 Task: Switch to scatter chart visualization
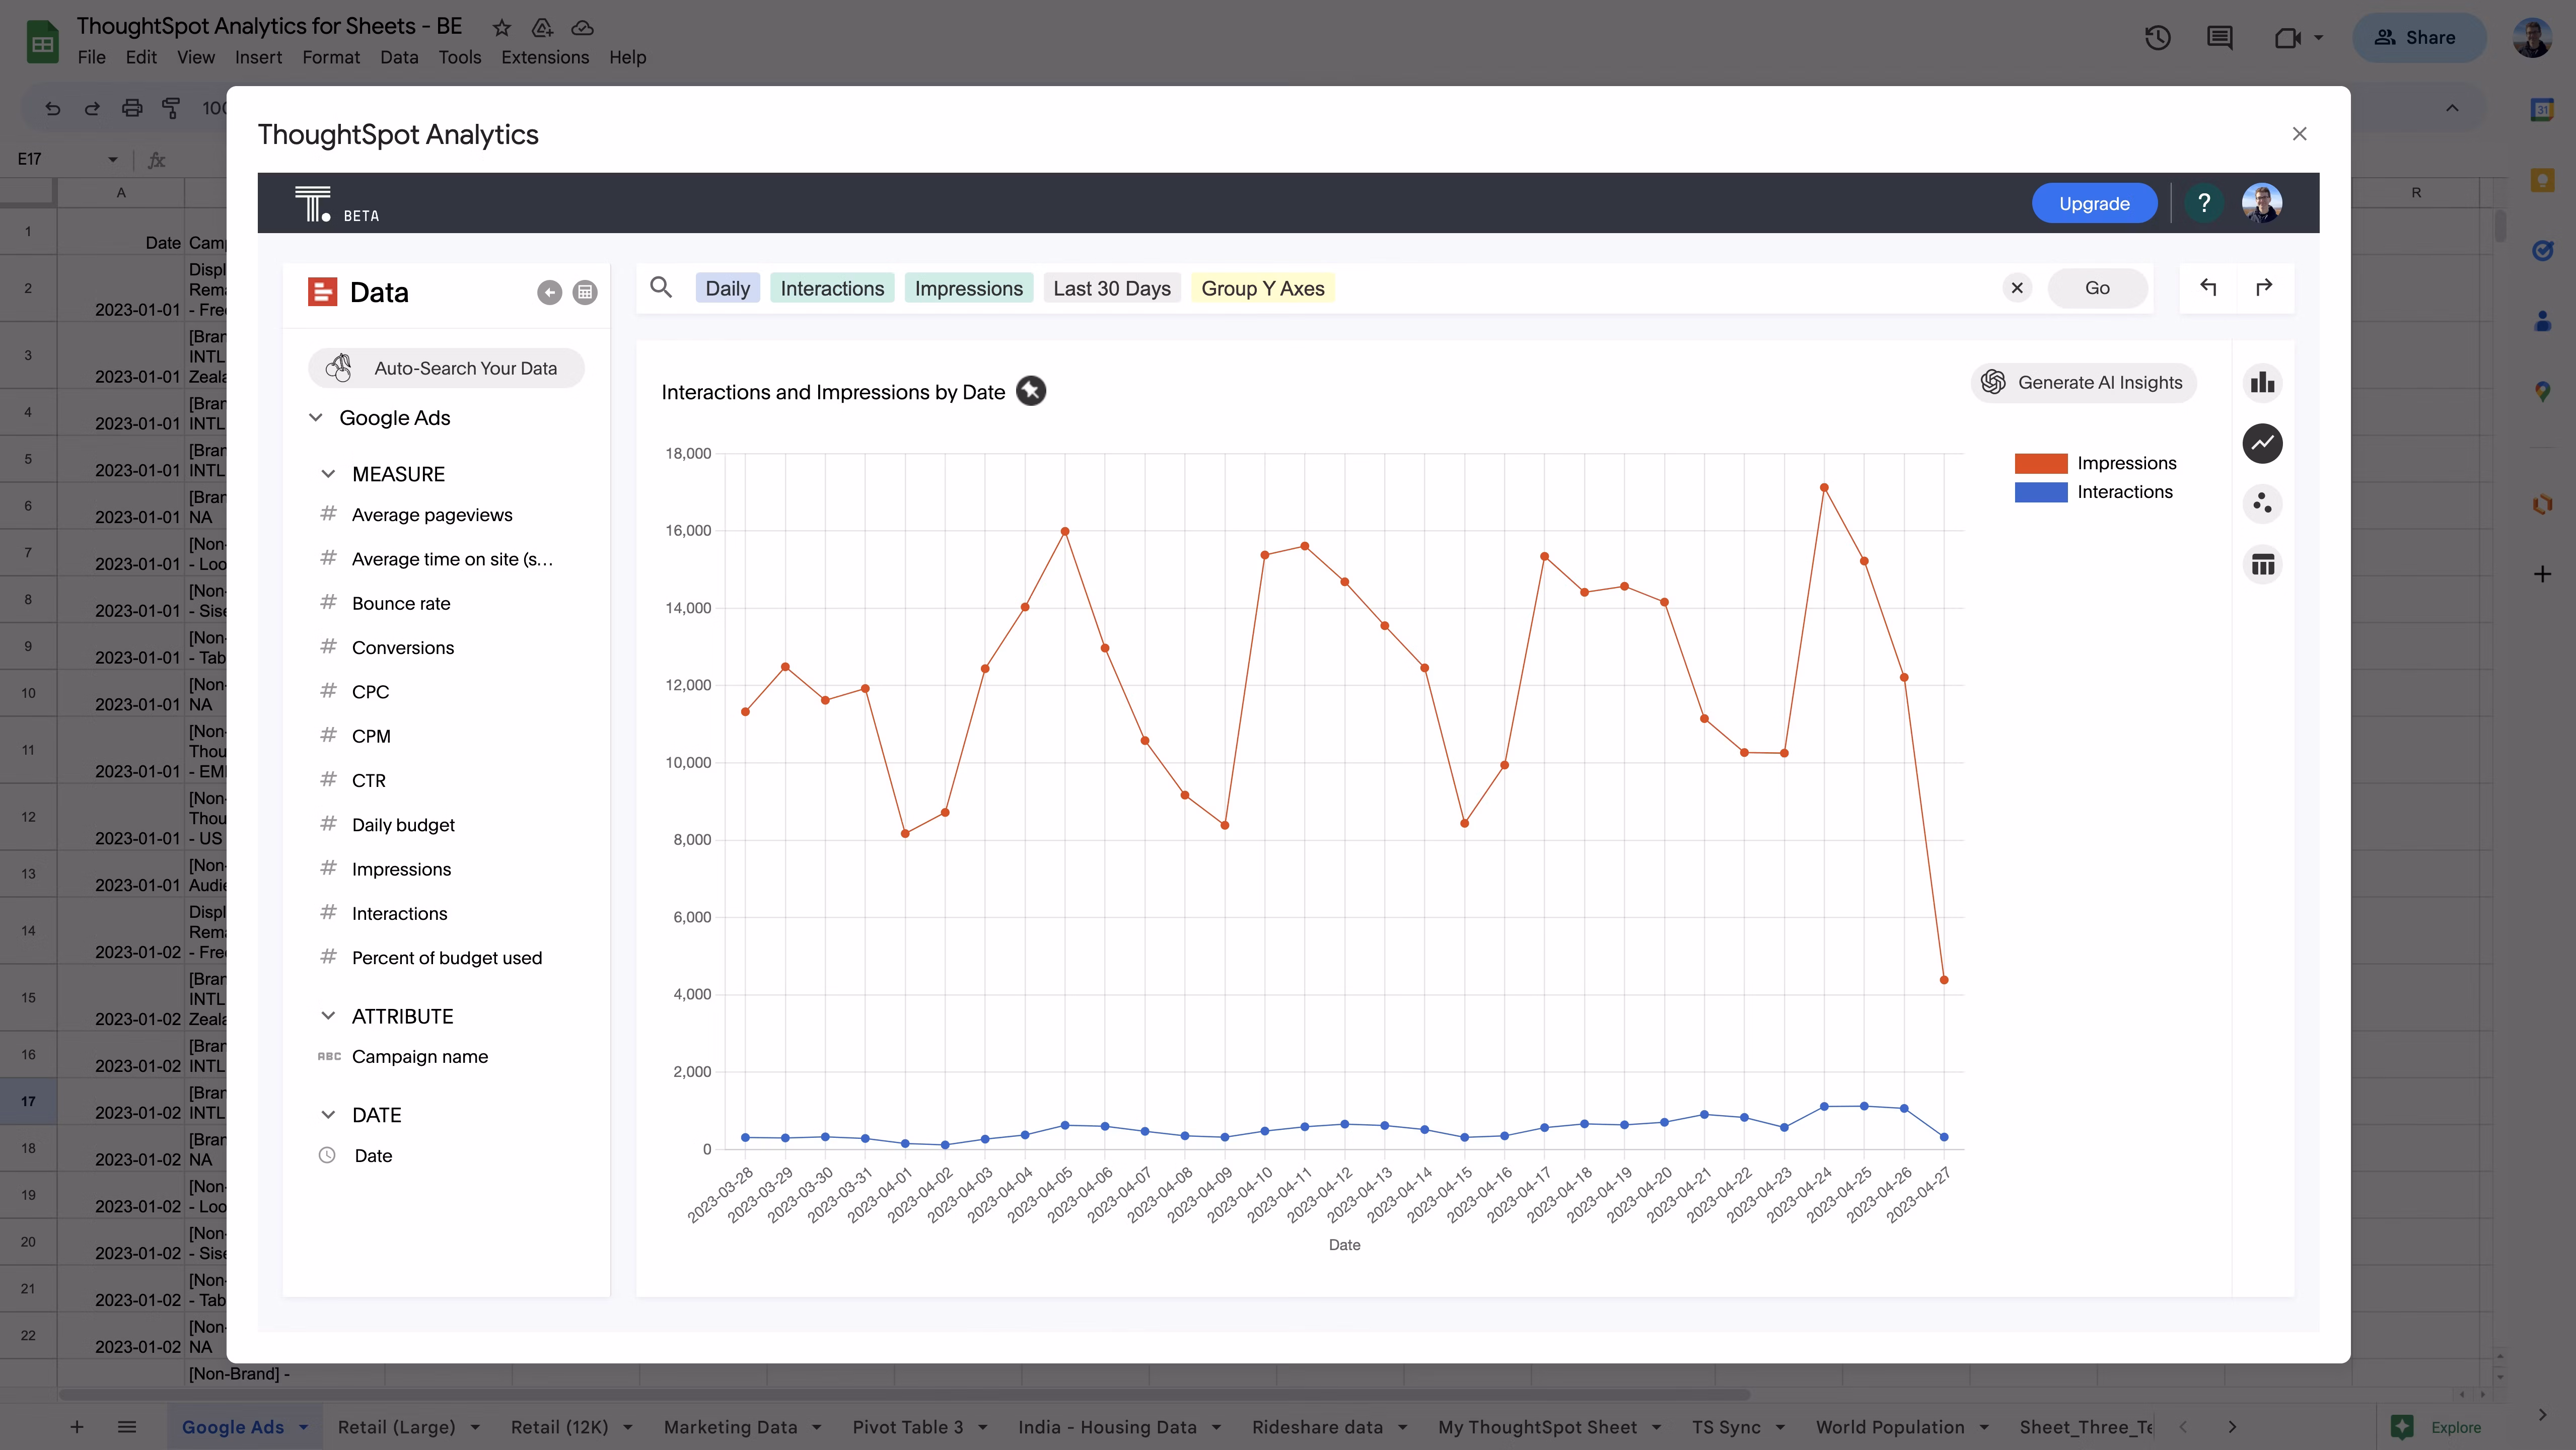pos(2262,503)
